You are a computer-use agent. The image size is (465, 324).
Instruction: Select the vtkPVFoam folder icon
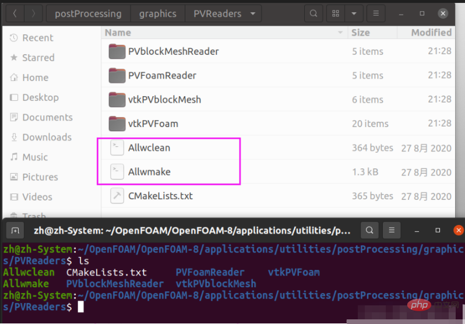[117, 124]
